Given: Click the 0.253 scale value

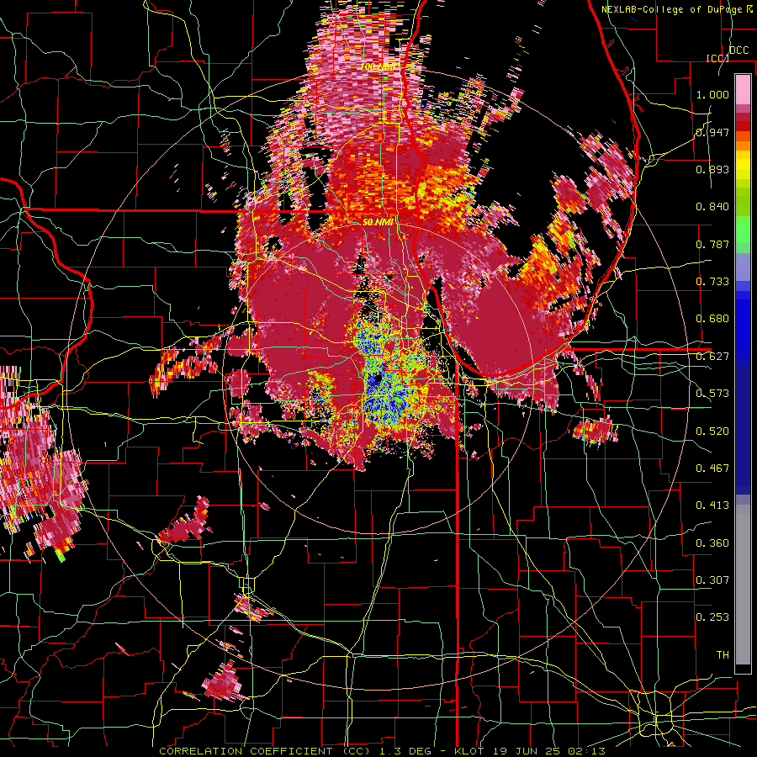Looking at the screenshot, I should click(712, 617).
